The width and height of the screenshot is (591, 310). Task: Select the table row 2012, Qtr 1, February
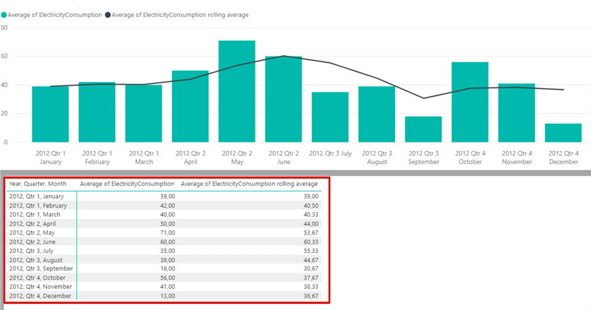(x=164, y=206)
